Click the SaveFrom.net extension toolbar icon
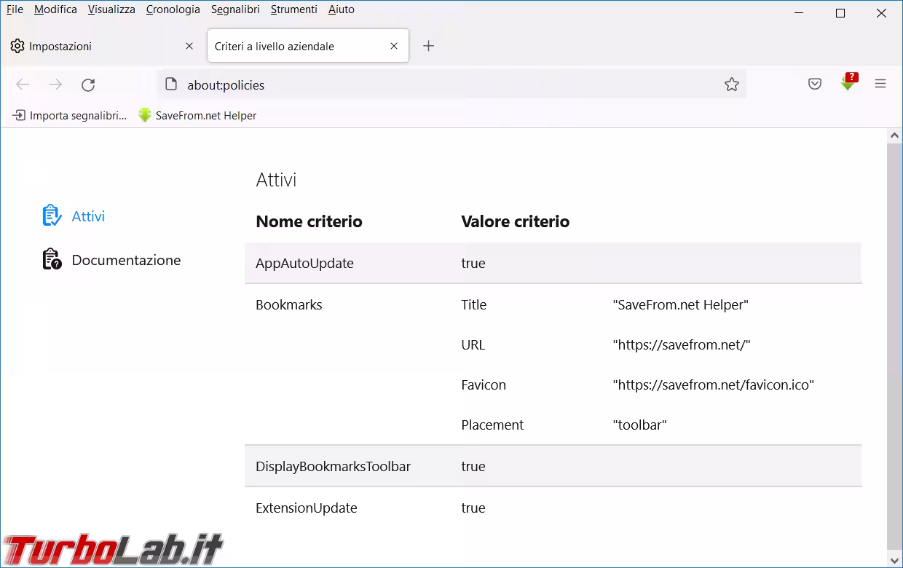Viewport: 903px width, 568px height. tap(848, 83)
